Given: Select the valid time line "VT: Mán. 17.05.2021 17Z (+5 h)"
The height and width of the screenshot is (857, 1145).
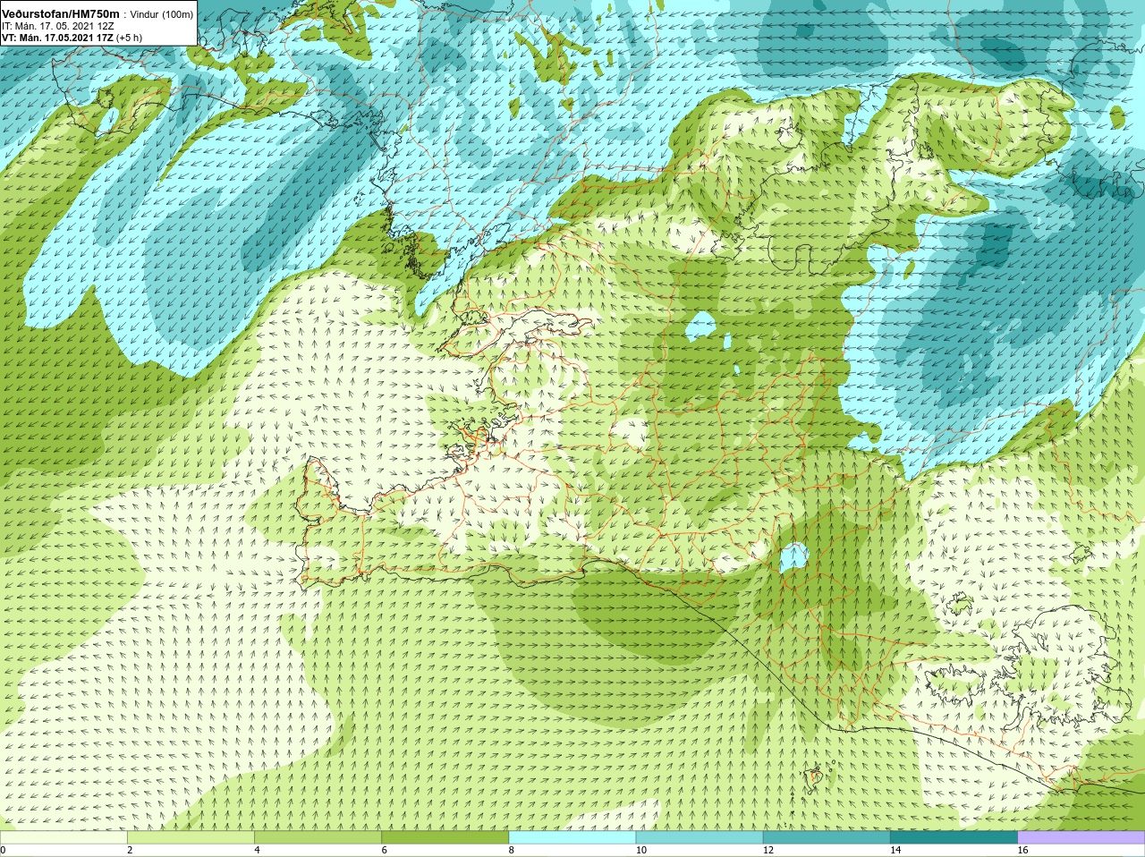Looking at the screenshot, I should (72, 38).
